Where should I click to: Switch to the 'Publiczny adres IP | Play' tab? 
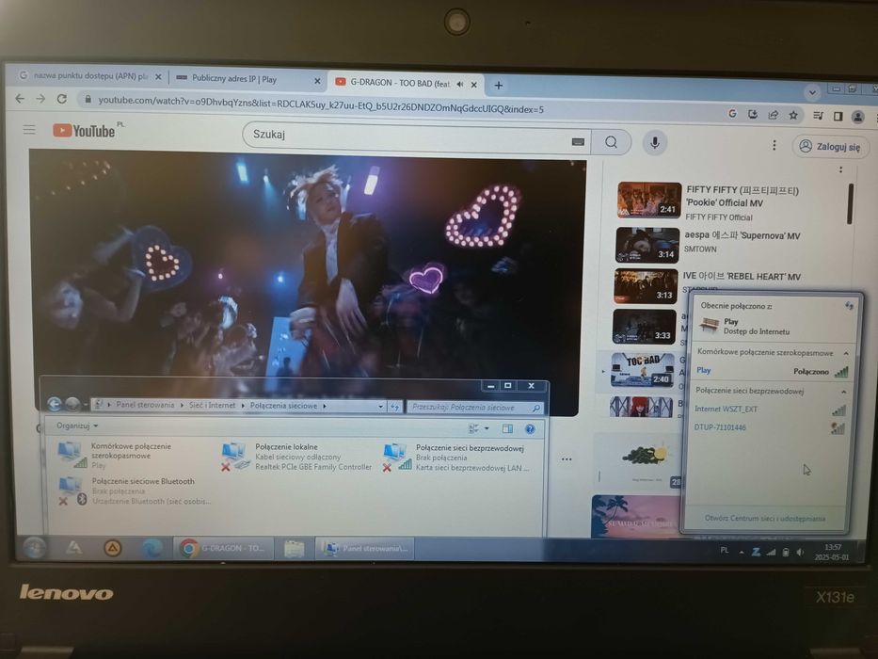[x=247, y=80]
